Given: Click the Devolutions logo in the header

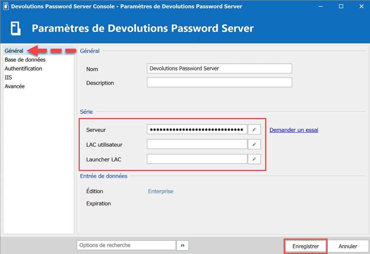Looking at the screenshot, I should (x=16, y=28).
